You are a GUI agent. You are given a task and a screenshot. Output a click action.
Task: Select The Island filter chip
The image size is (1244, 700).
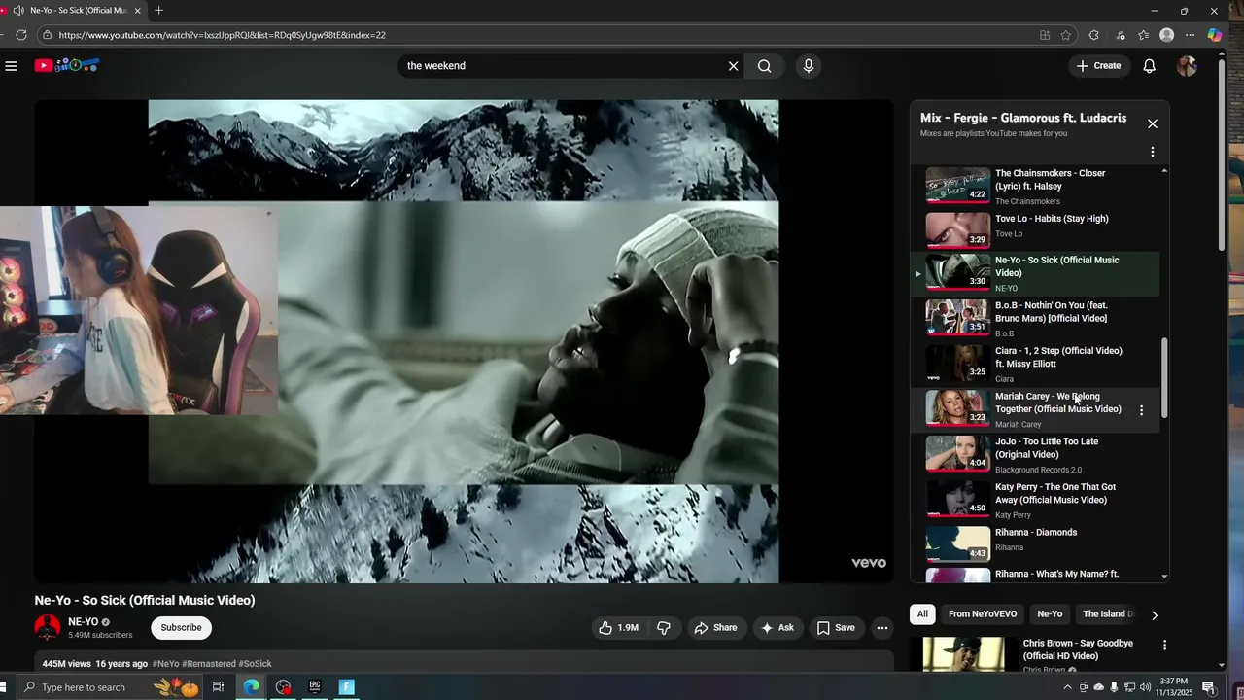click(x=1108, y=614)
